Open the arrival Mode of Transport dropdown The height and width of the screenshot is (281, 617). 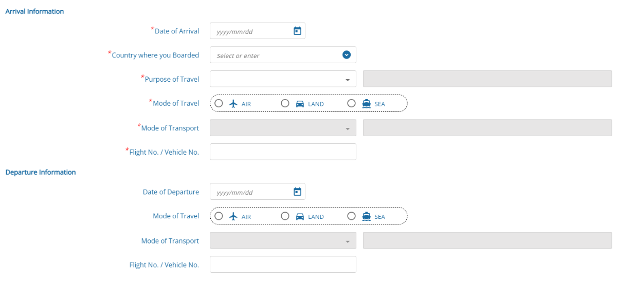283,128
